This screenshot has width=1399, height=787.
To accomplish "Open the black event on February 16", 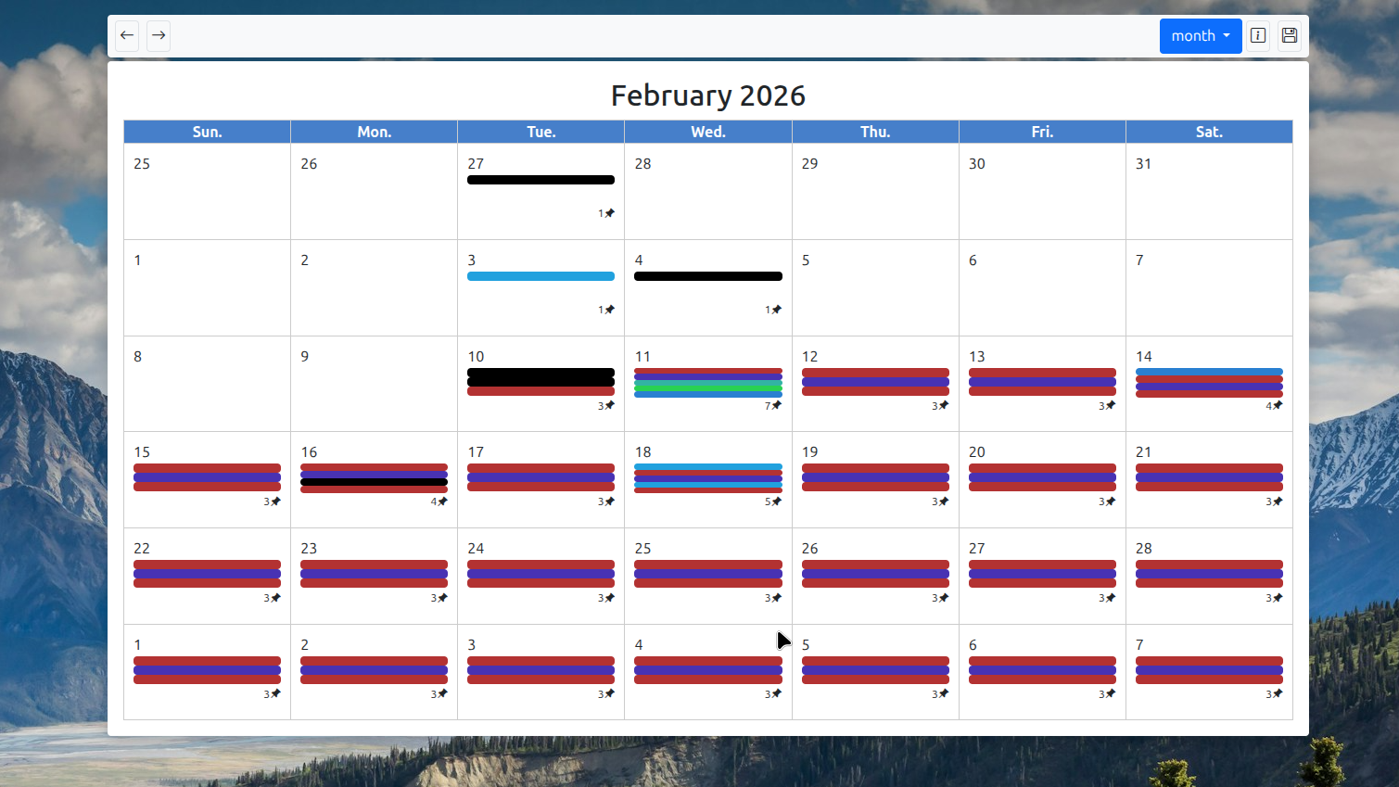I will [374, 482].
